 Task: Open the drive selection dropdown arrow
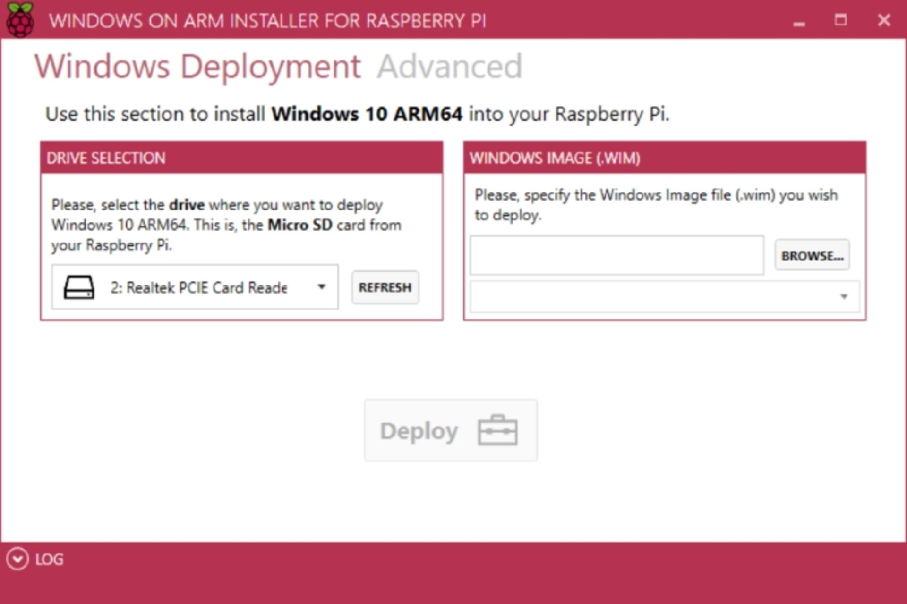tap(321, 287)
